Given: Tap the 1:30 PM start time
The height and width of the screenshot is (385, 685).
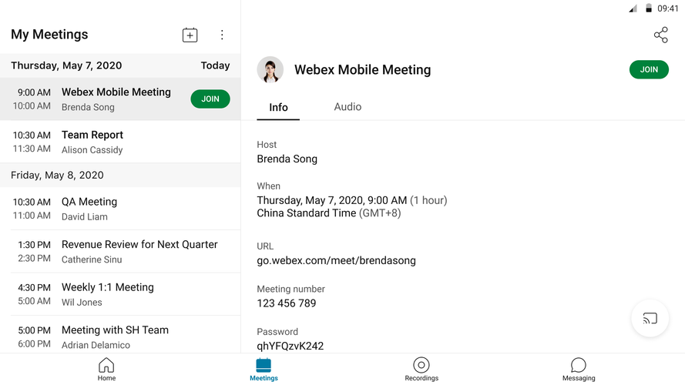Looking at the screenshot, I should pyautogui.click(x=34, y=245).
